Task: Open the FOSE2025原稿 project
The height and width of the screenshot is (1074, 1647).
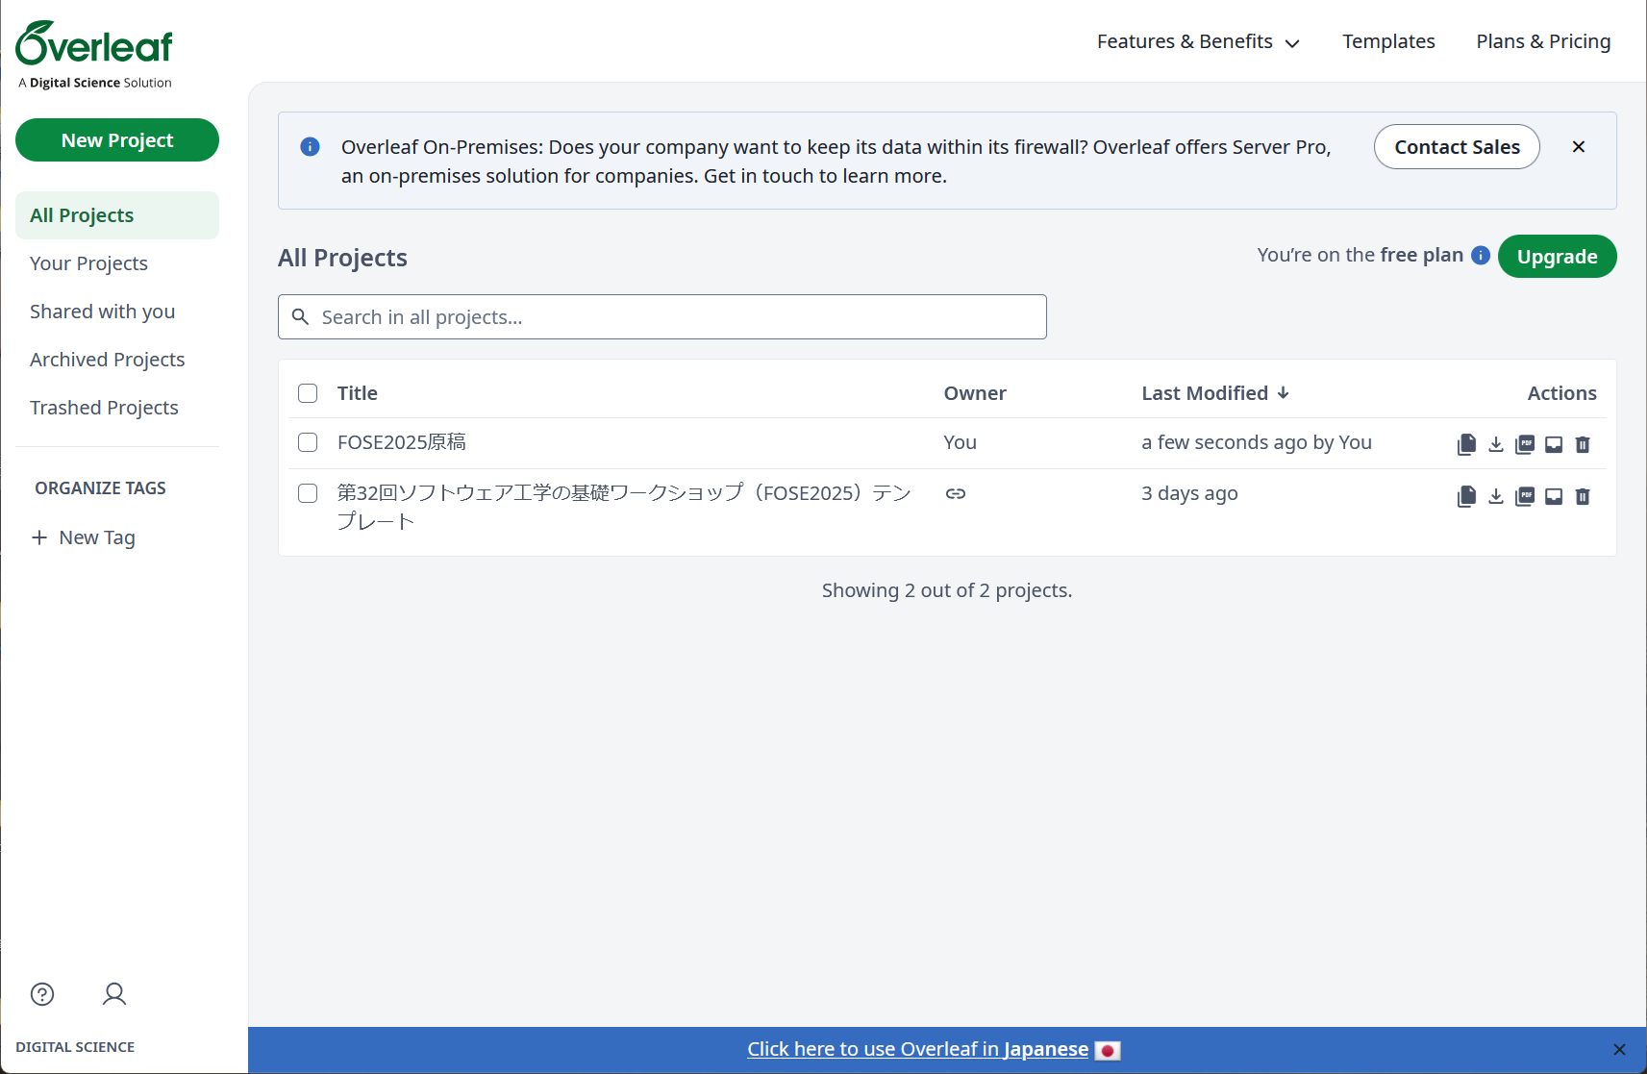Action: click(x=401, y=442)
